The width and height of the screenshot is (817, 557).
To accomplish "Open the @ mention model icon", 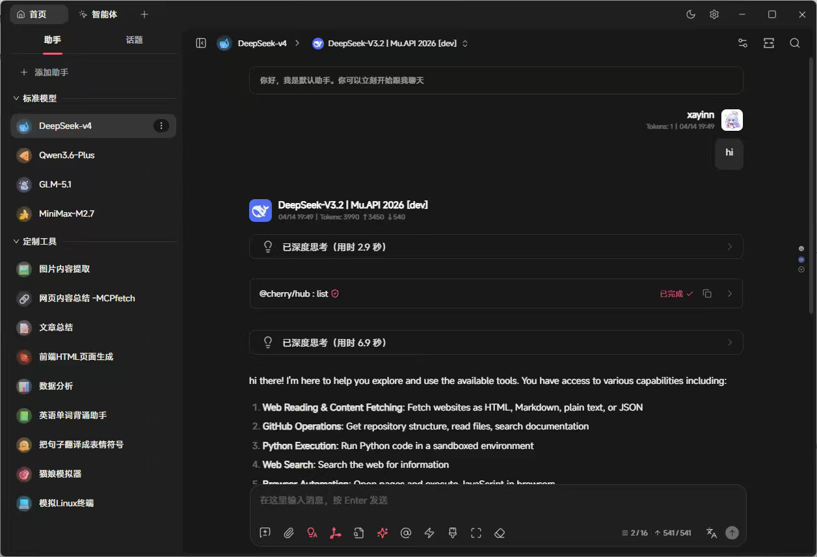I will click(406, 533).
